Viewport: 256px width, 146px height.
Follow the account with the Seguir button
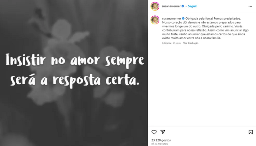point(192,6)
